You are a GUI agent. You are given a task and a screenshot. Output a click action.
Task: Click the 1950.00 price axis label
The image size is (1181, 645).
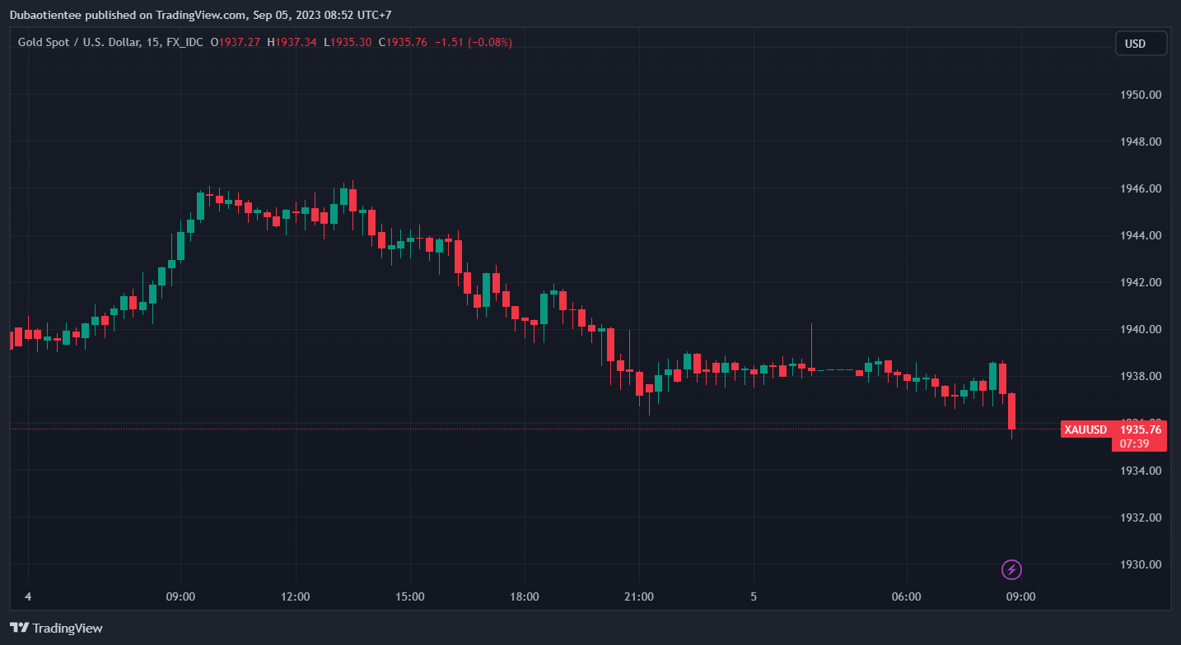pos(1141,95)
